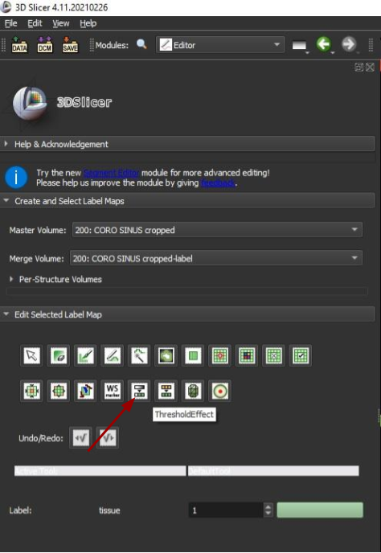381x553 pixels.
Task: Float the module panel
Action: pos(358,67)
